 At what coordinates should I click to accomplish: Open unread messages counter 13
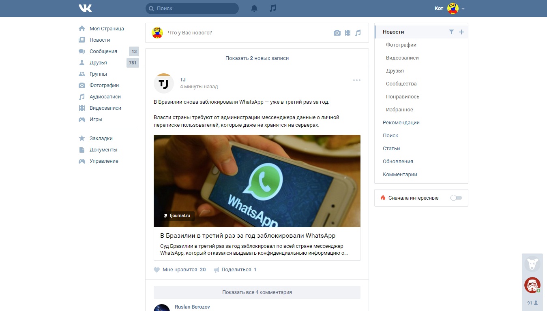pos(134,51)
